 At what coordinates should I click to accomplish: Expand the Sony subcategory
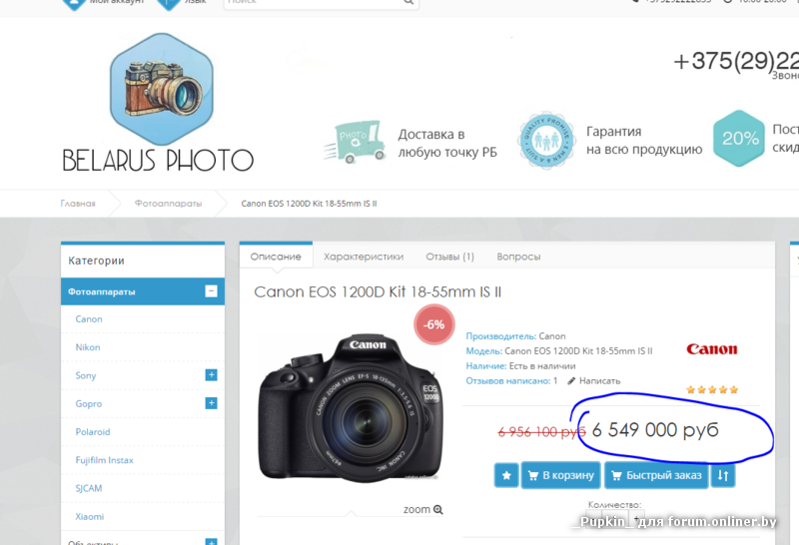coord(211,375)
